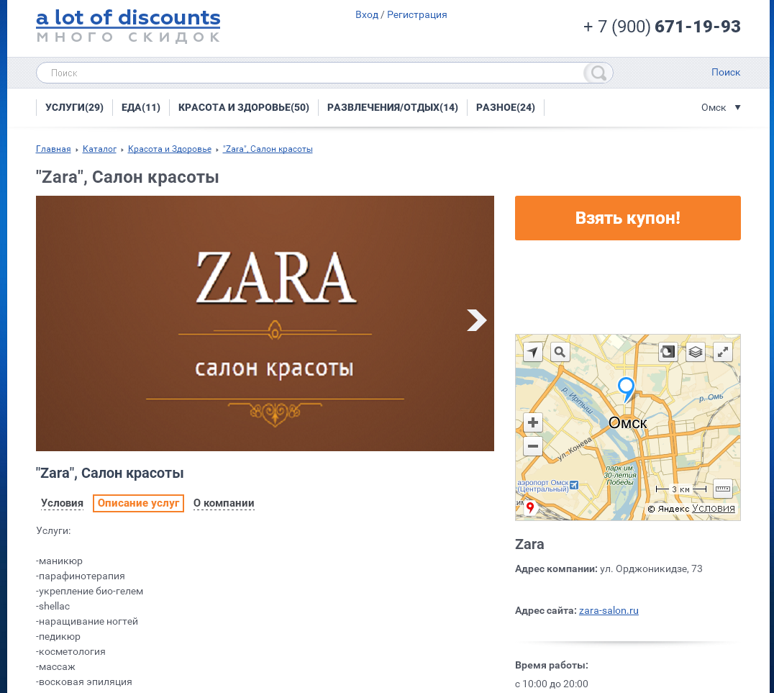Open Красота и здоровье(50) category
This screenshot has height=693, width=774.
(244, 108)
